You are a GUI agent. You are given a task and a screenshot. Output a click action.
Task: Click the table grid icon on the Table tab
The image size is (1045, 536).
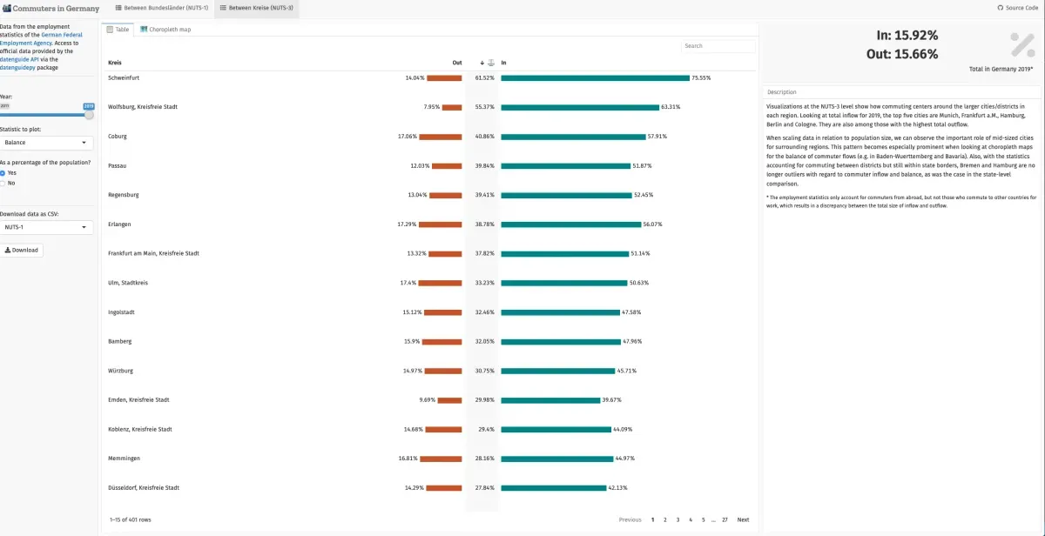coord(110,29)
